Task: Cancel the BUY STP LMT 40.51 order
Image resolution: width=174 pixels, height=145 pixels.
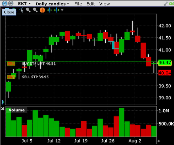Action: click(11, 64)
